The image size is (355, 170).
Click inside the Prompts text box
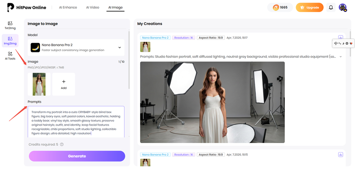tap(76, 122)
